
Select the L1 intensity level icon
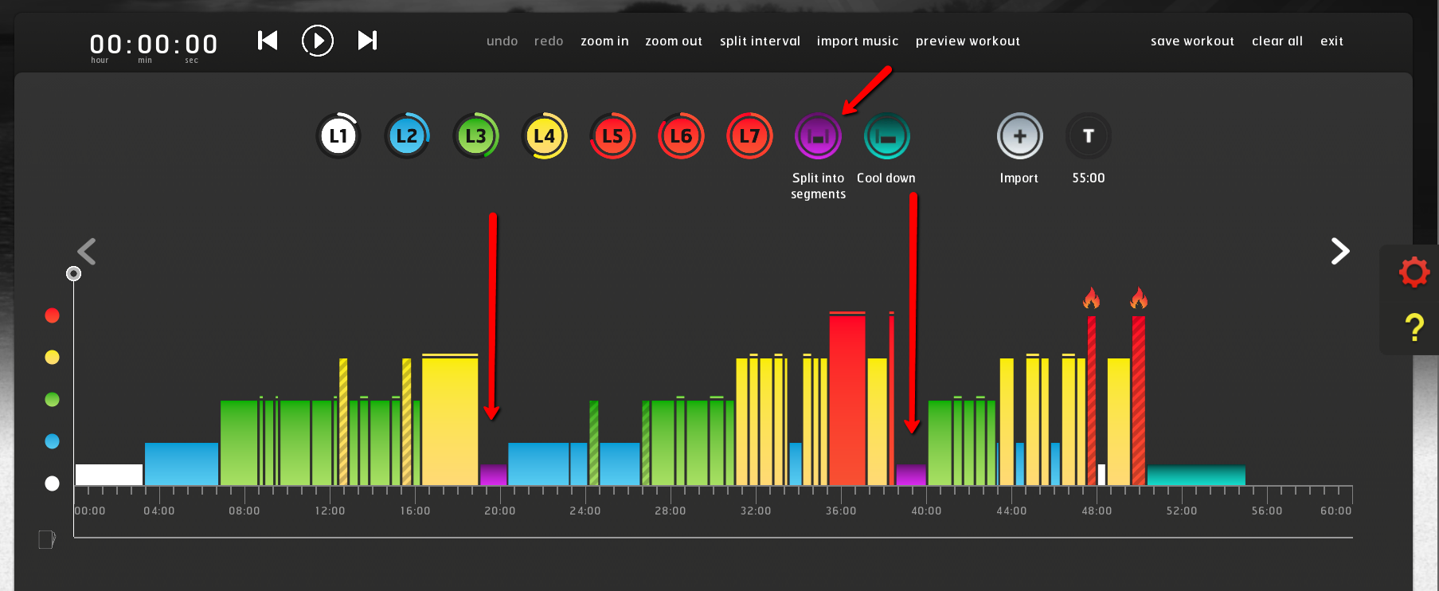tap(338, 136)
